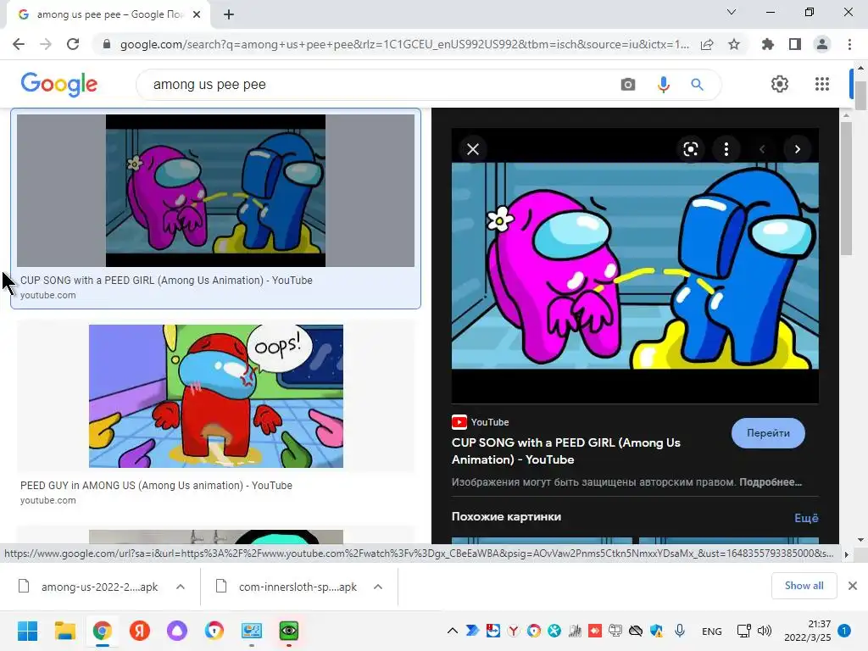Screen dimensions: 868x651
Task: Go to previous image in preview
Action: click(762, 149)
